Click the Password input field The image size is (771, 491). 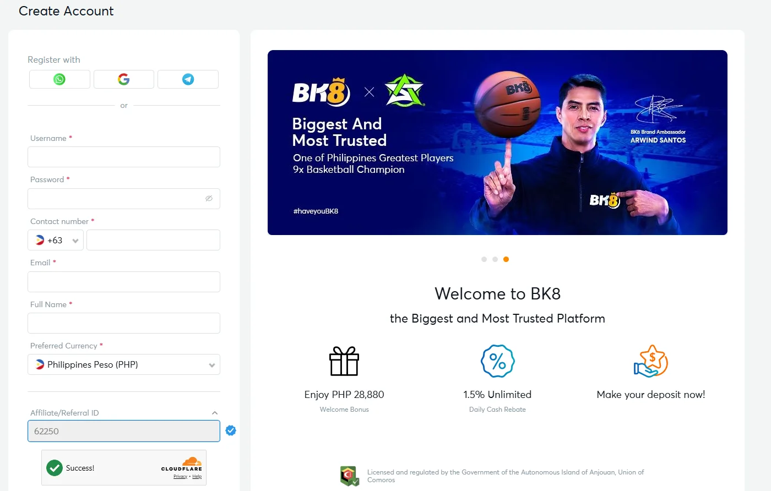(124, 199)
